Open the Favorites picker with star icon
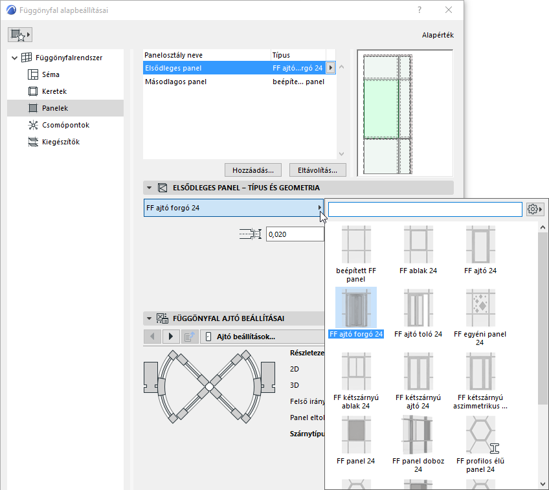This screenshot has height=490, width=549. [20, 35]
